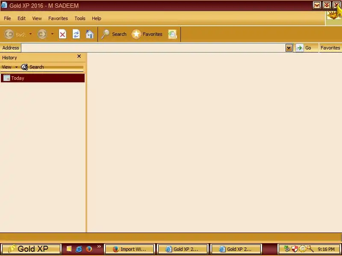Image resolution: width=342 pixels, height=256 pixels.
Task: Expand quick launch overflow chevron
Action: pyautogui.click(x=99, y=247)
